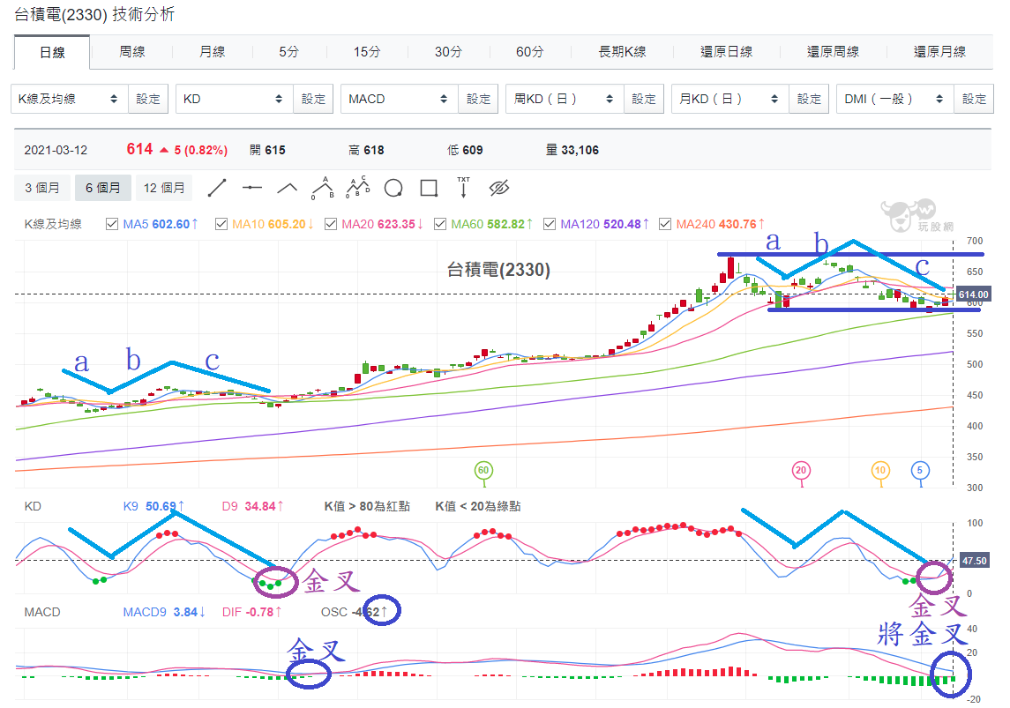
Task: Uncheck the MA5 moving average checkbox
Action: pyautogui.click(x=111, y=224)
